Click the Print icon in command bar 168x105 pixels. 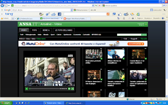pos(133,18)
